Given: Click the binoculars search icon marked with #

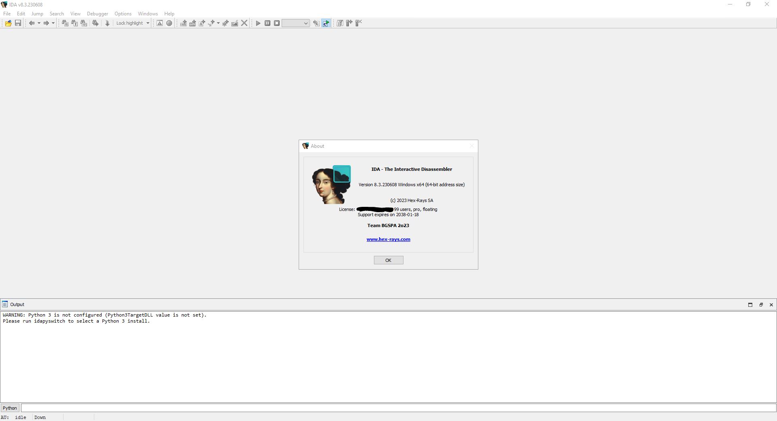Looking at the screenshot, I should pyautogui.click(x=65, y=23).
